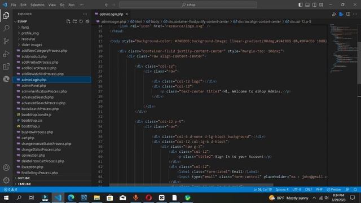Open Windows Start menu
This screenshot has height=203, width=361.
6,198
